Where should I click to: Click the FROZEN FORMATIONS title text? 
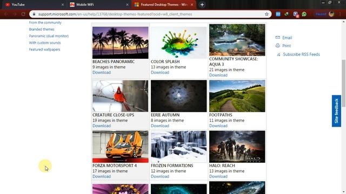(x=172, y=165)
